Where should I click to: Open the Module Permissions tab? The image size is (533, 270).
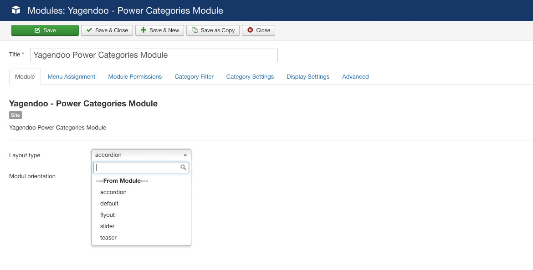click(135, 77)
